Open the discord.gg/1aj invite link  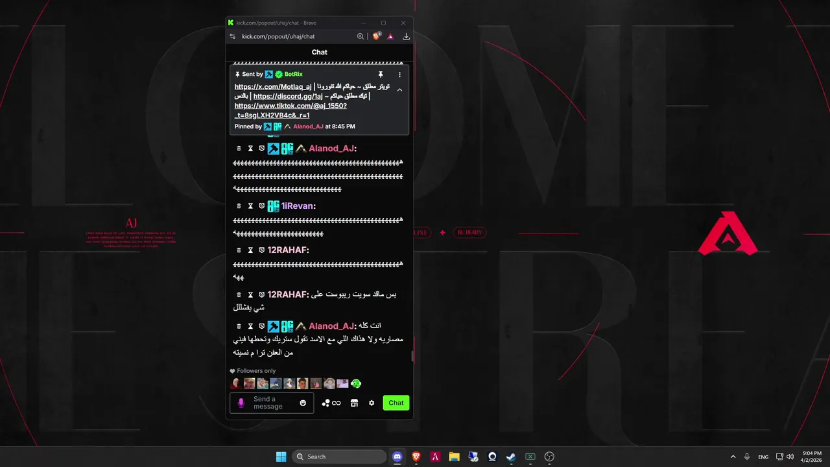pos(288,97)
